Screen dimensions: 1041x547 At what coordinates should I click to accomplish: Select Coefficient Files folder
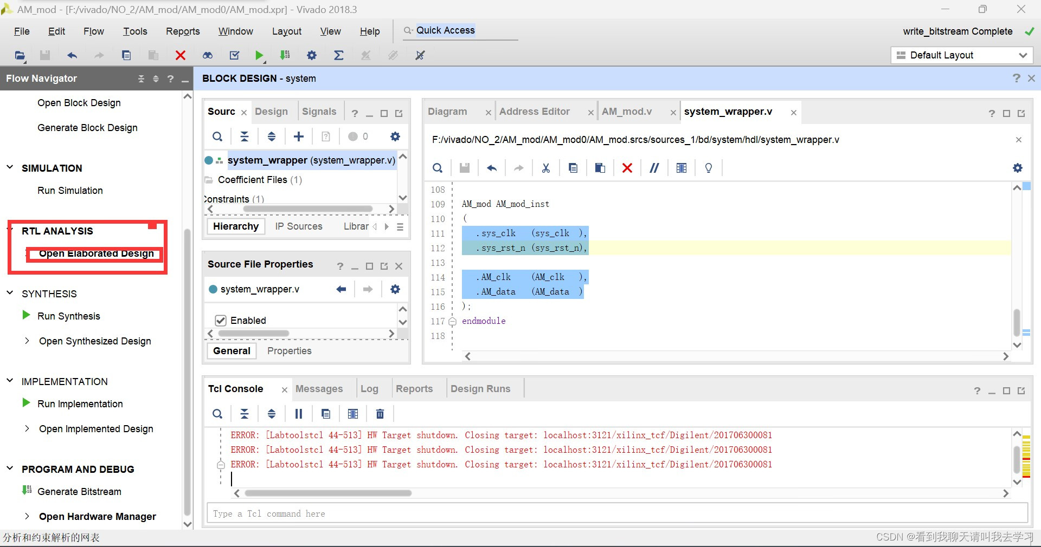(260, 180)
